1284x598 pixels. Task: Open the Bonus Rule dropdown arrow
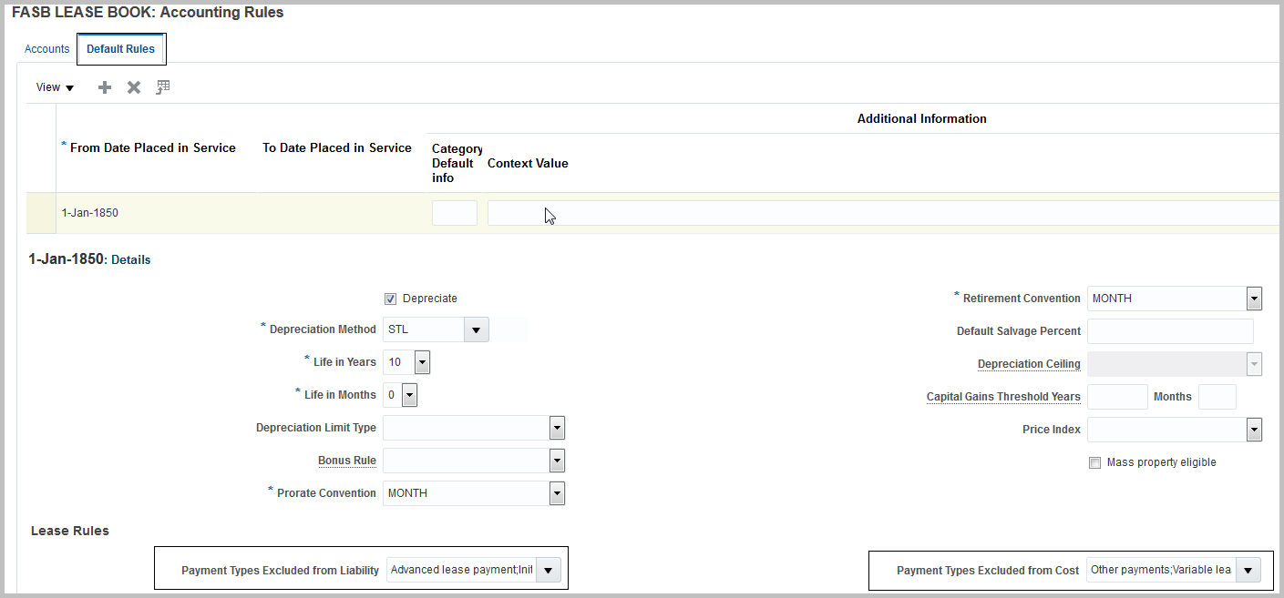point(557,461)
